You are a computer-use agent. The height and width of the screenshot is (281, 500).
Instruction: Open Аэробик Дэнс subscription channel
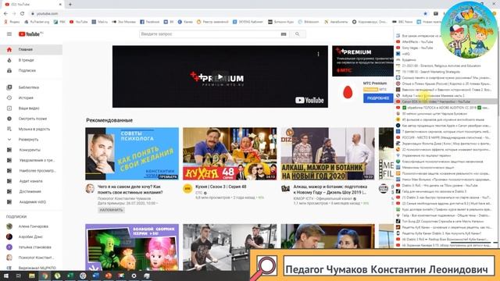click(31, 237)
